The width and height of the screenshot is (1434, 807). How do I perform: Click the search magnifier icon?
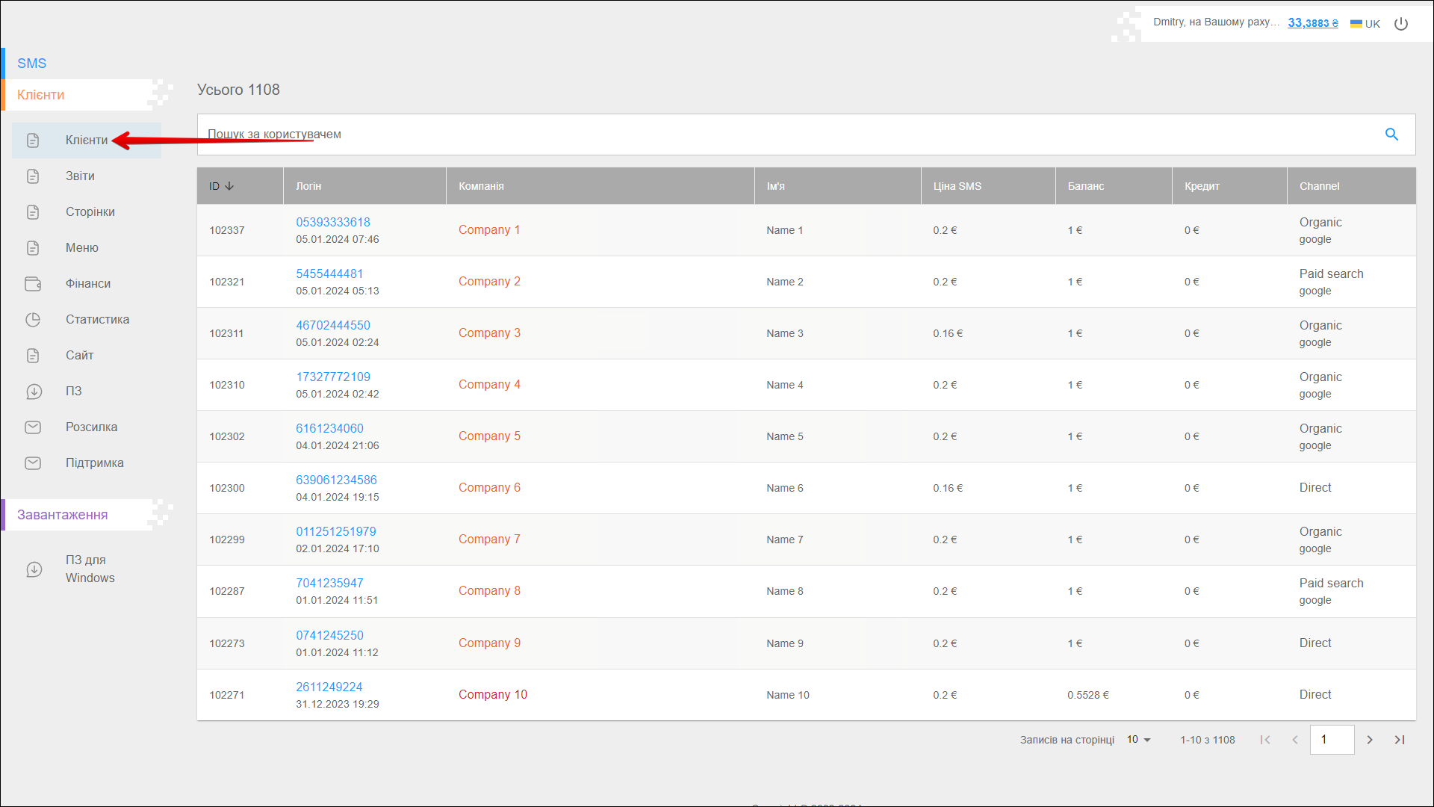[1391, 134]
